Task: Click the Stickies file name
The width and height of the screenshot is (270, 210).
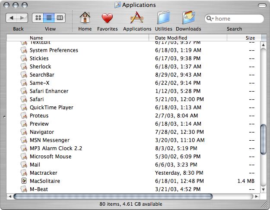Action: pos(39,59)
